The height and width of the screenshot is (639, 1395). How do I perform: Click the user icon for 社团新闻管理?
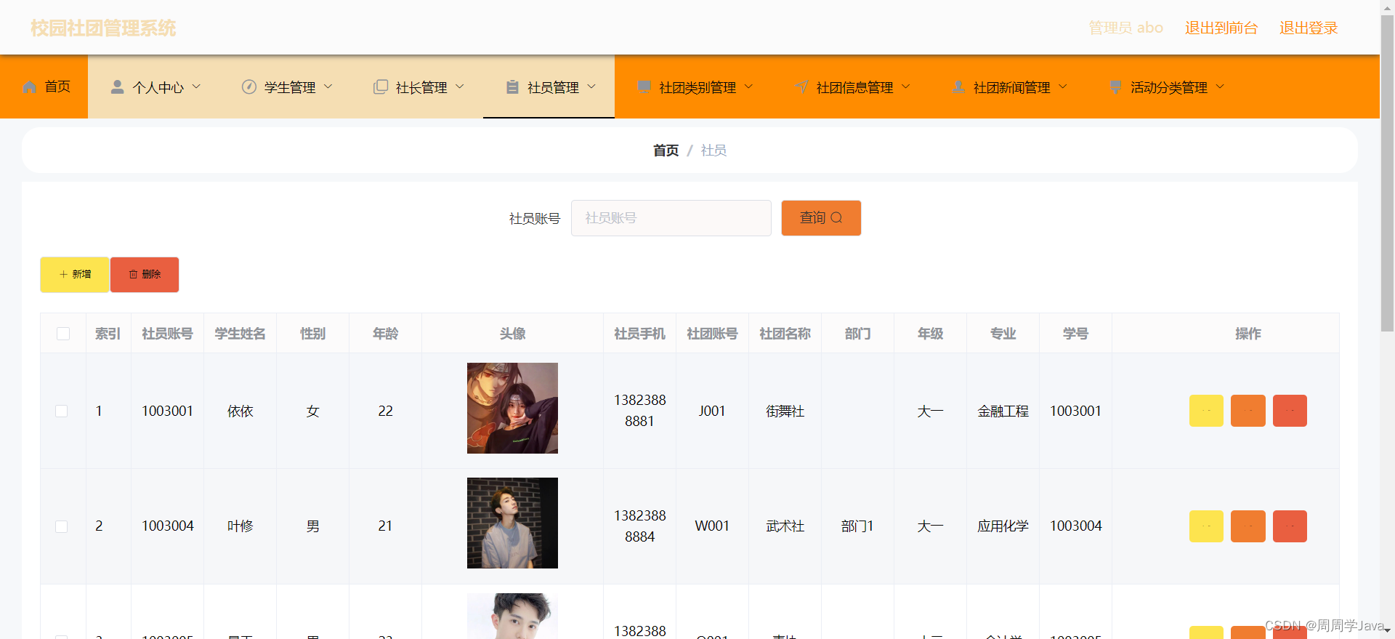958,87
